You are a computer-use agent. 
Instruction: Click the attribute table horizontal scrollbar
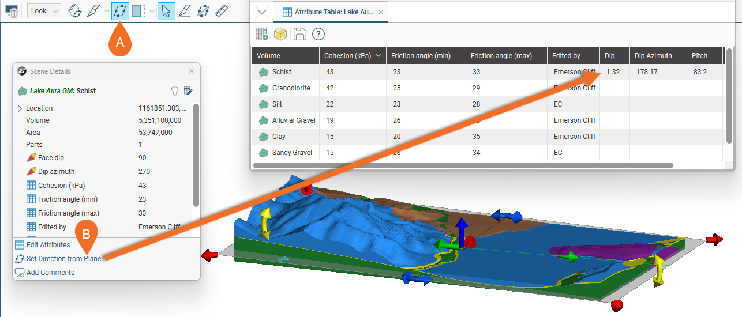(x=463, y=165)
